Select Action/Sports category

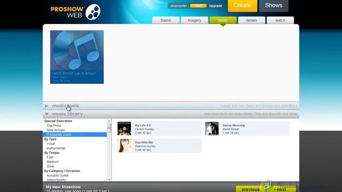pos(56,180)
